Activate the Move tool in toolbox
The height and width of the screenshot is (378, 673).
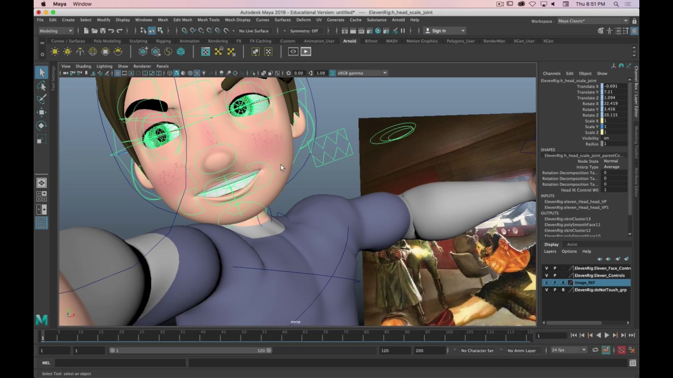pos(42,112)
